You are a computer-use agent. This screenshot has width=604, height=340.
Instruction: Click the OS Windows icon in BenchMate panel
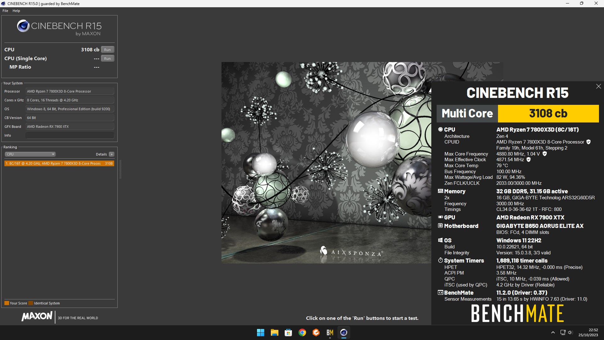point(440,240)
